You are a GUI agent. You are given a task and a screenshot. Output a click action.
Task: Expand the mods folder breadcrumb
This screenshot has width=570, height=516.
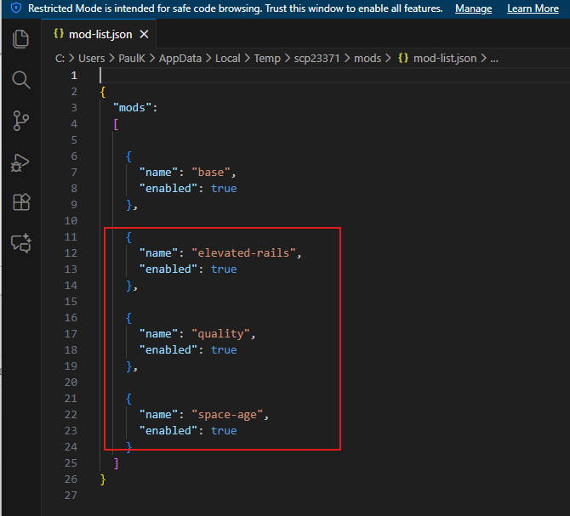click(368, 59)
